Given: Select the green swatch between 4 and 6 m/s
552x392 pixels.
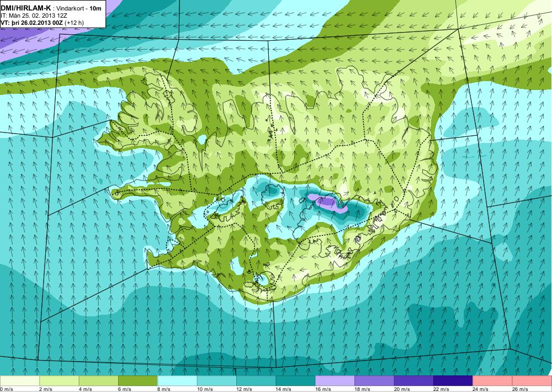Looking at the screenshot, I should 99,381.
